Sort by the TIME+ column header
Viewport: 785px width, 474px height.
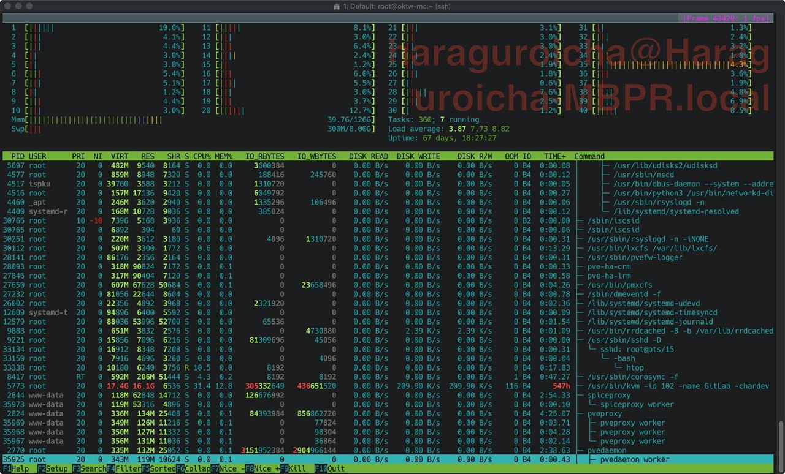click(x=554, y=156)
